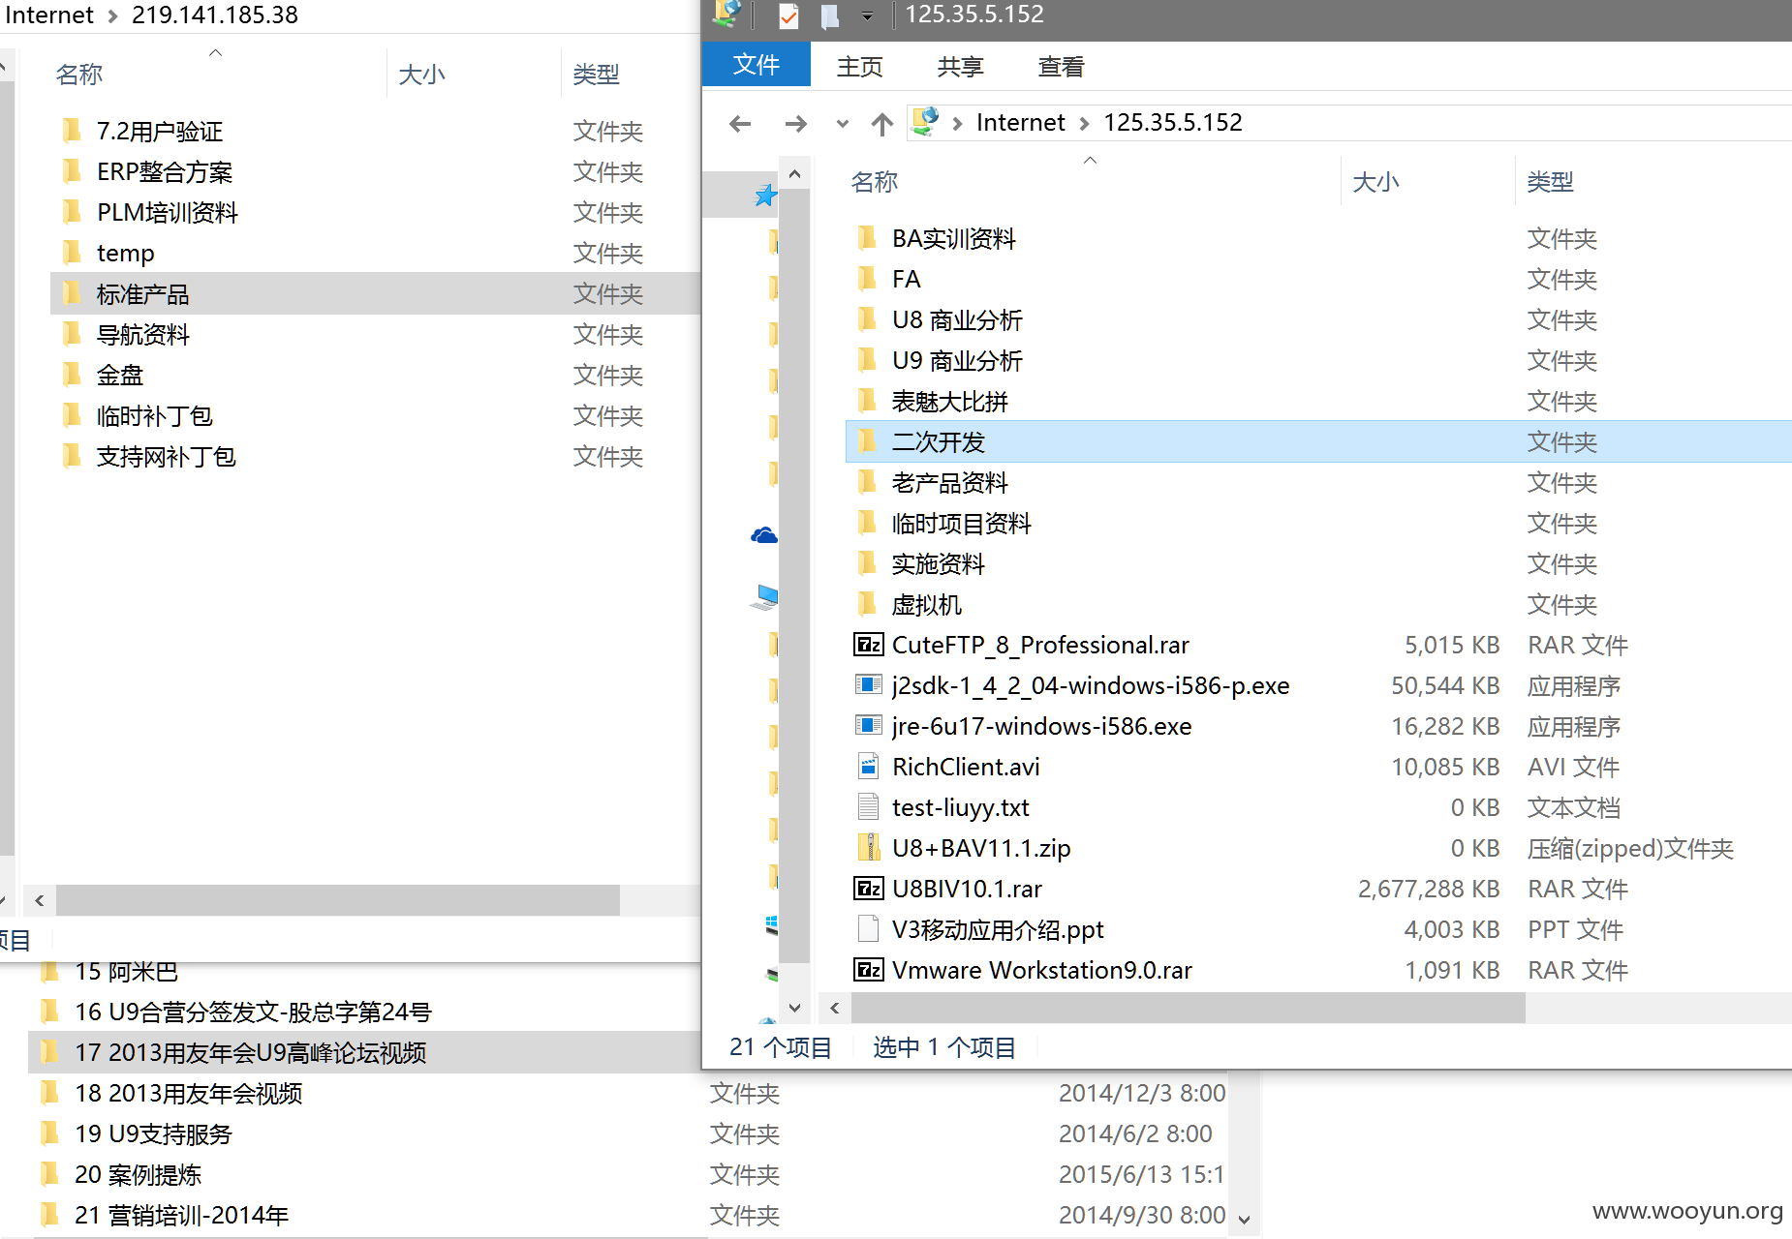1792x1239 pixels.
Task: Click 125.35.5.152 breadcrumb in the address bar
Action: pyautogui.click(x=1172, y=123)
